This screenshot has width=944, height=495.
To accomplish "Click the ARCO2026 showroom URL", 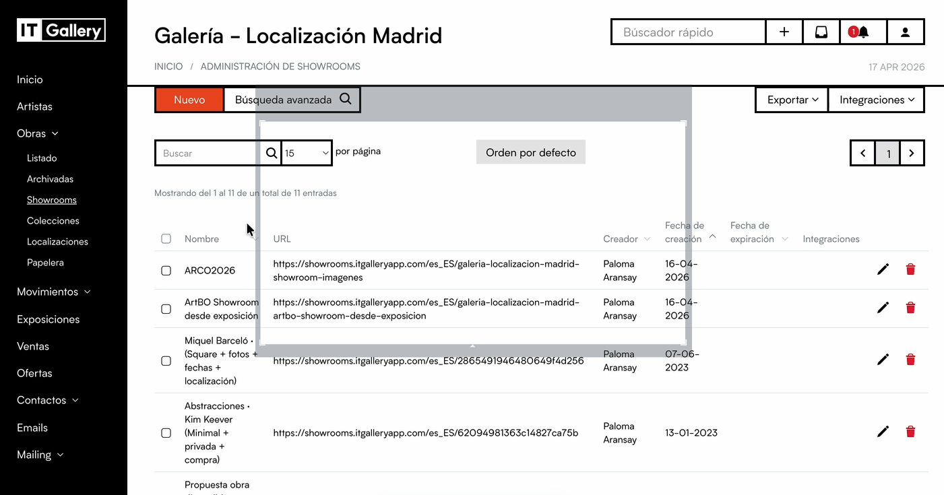I will pos(426,271).
